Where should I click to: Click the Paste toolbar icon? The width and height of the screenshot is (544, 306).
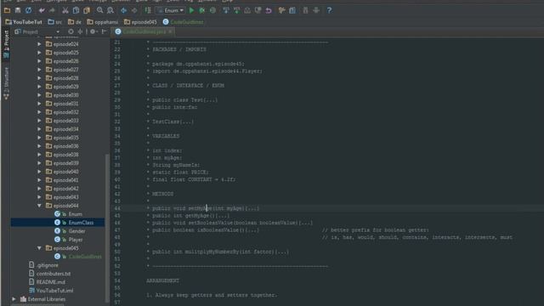(87, 10)
